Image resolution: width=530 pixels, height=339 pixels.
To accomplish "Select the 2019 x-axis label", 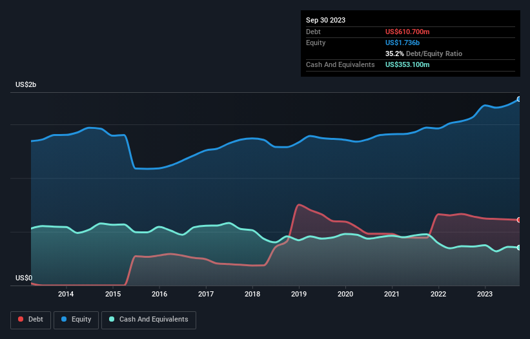I will click(x=299, y=294).
